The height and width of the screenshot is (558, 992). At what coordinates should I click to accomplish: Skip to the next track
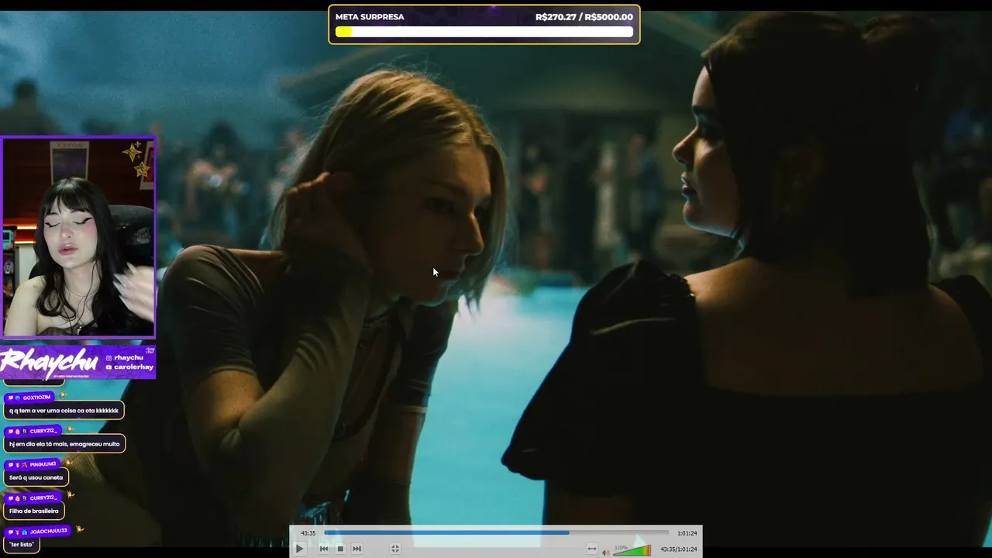coord(356,549)
